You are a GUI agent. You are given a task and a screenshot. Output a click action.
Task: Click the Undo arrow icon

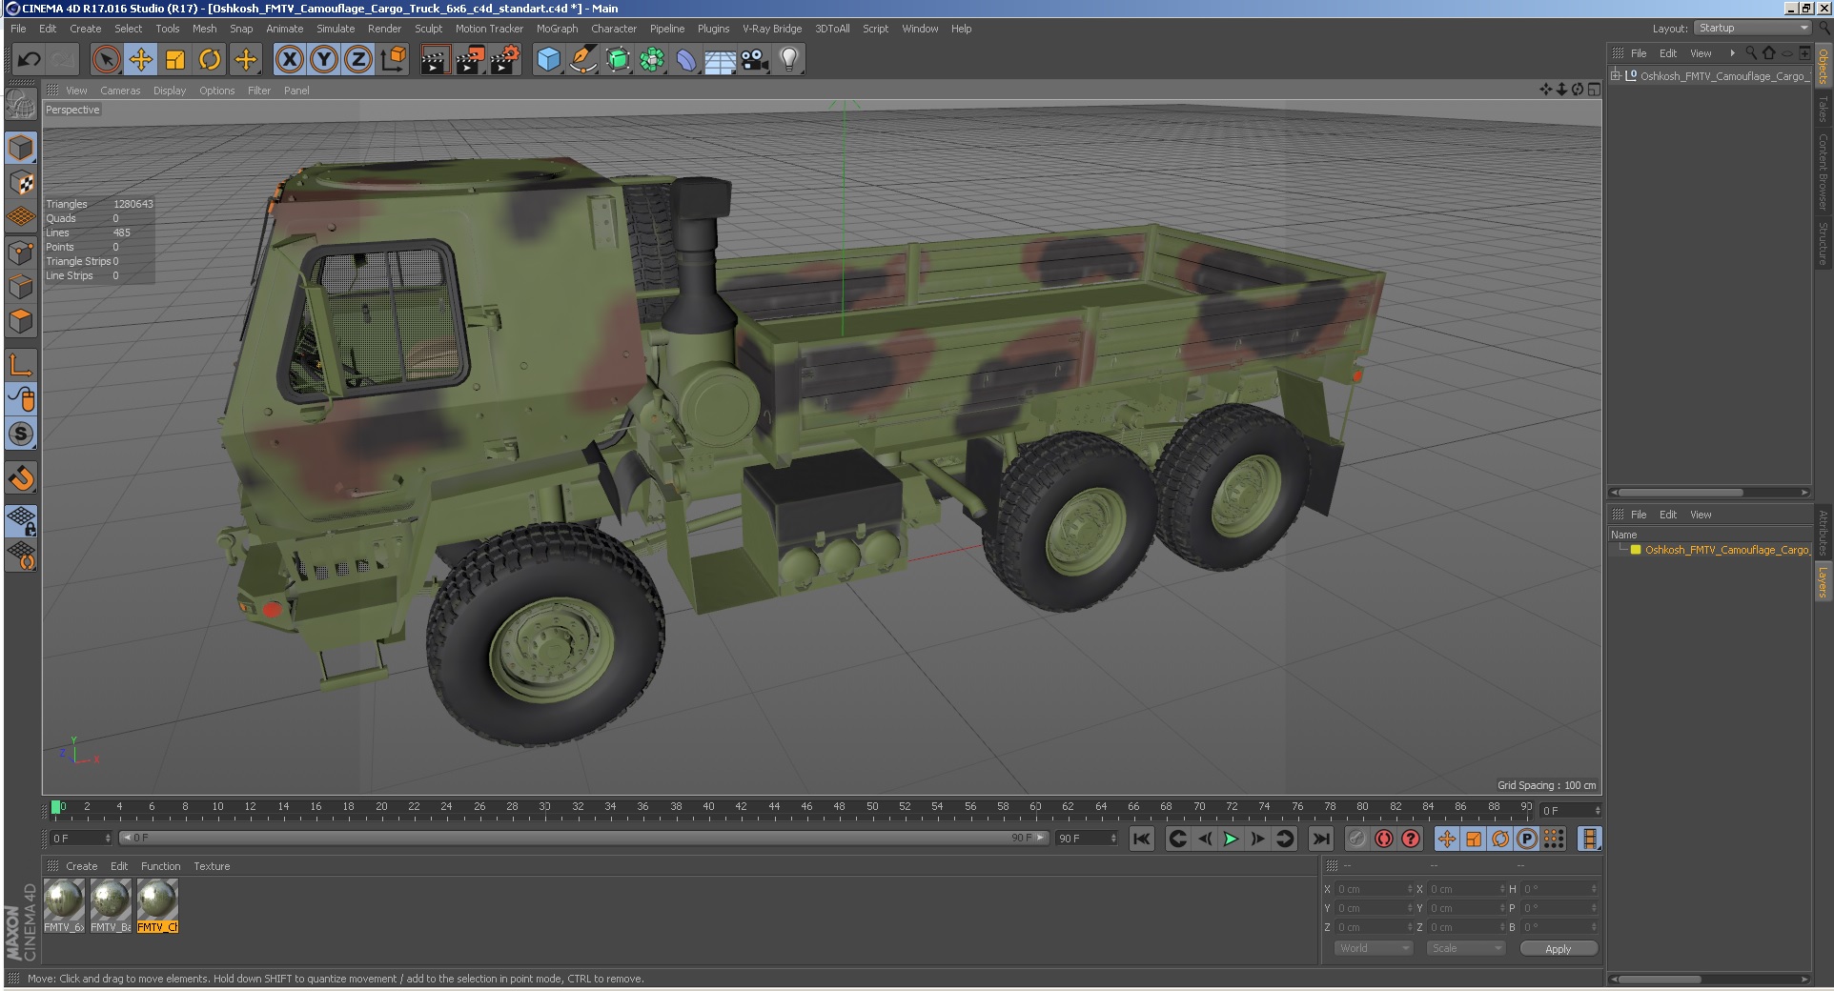[x=29, y=60]
